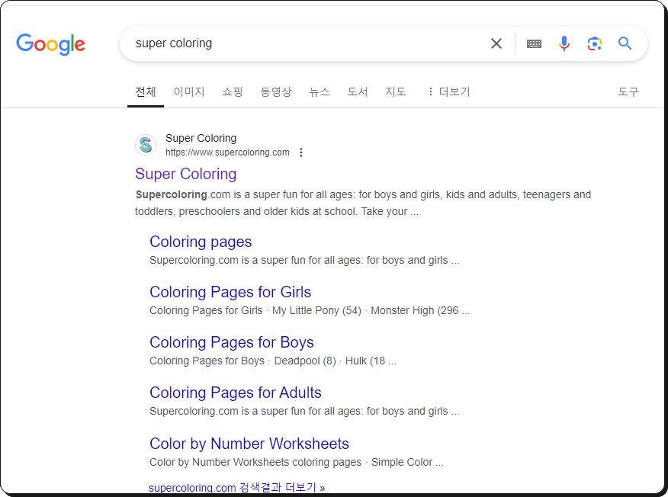Click snippet 'My Little Pony (54)' text
Image resolution: width=668 pixels, height=497 pixels.
[316, 310]
